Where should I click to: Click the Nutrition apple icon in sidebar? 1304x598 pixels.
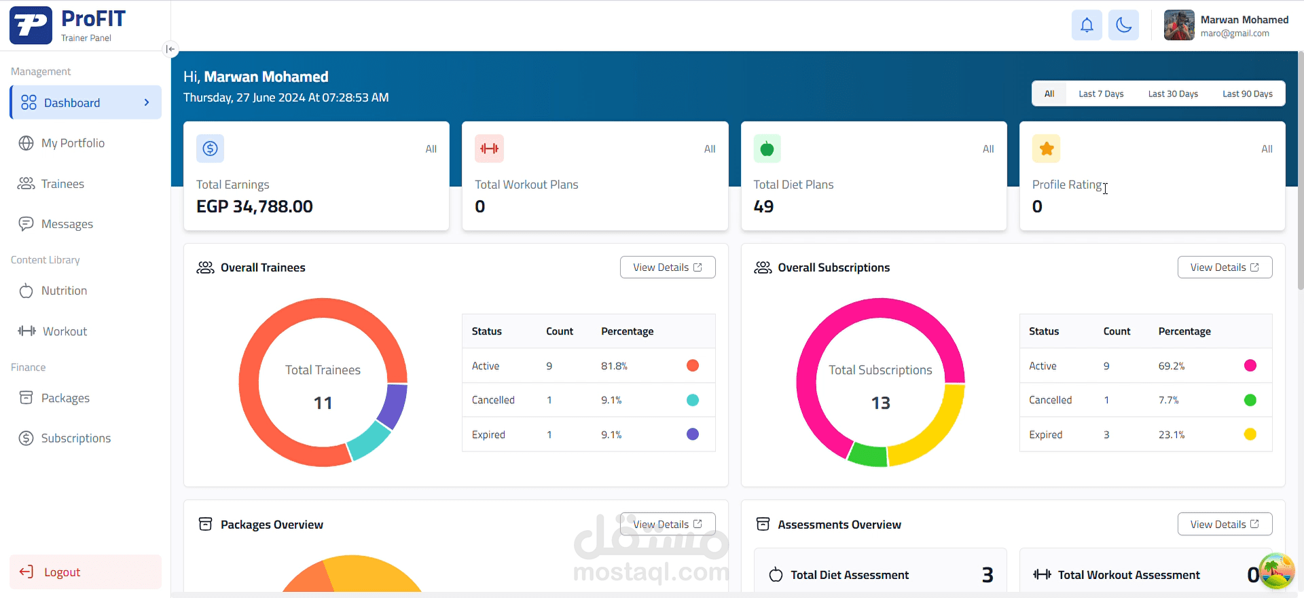(x=26, y=291)
